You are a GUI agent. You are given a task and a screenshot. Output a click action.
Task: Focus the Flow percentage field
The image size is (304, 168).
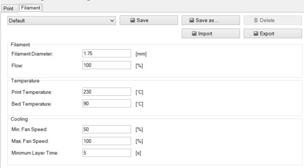pyautogui.click(x=107, y=65)
